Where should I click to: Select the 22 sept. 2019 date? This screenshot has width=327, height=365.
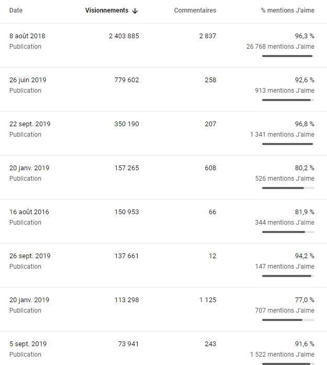(x=30, y=124)
